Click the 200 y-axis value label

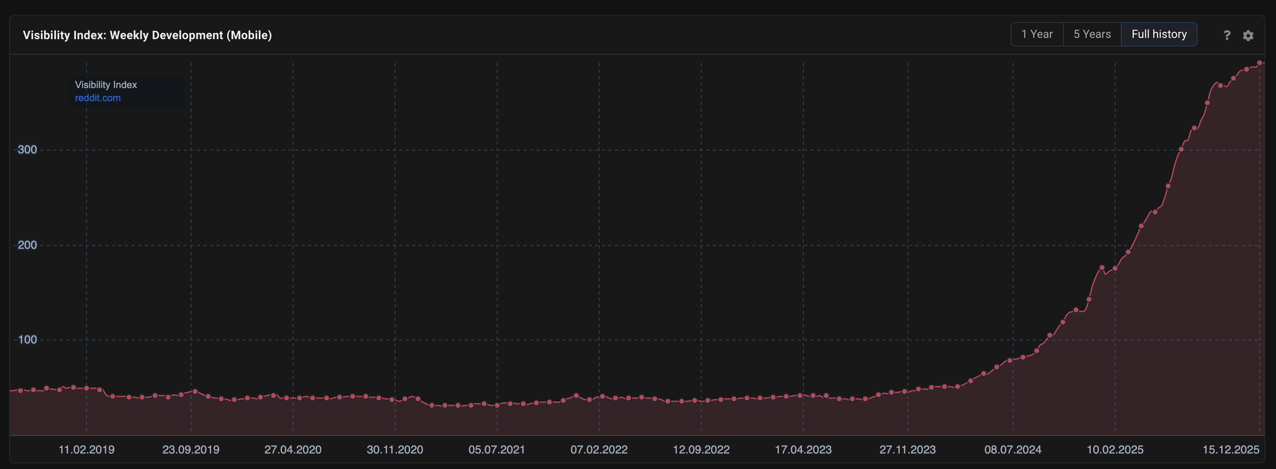click(x=27, y=245)
